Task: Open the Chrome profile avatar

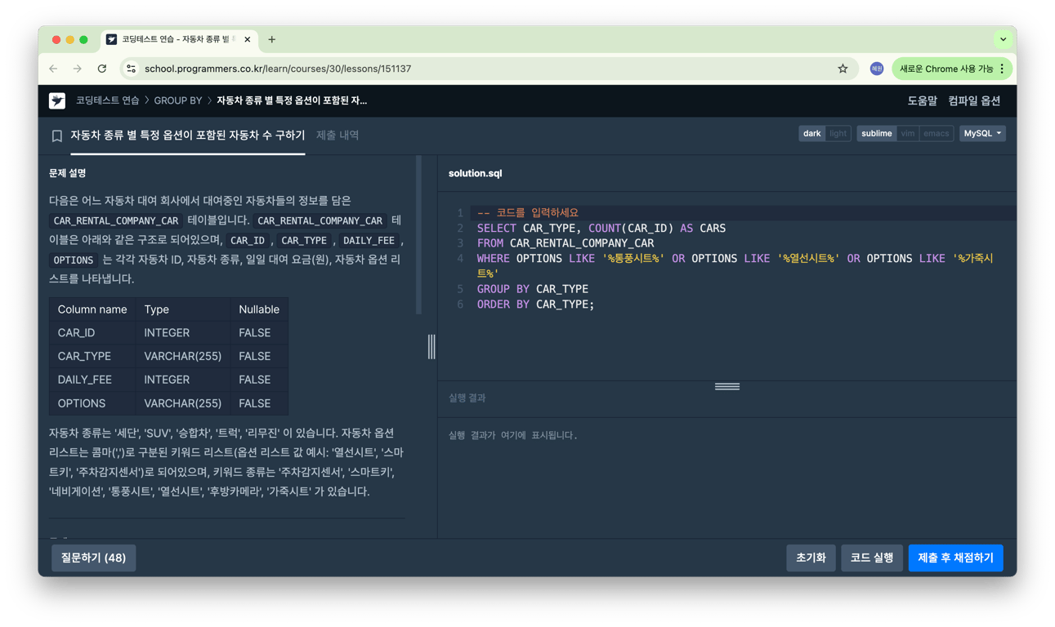Action: (x=876, y=69)
